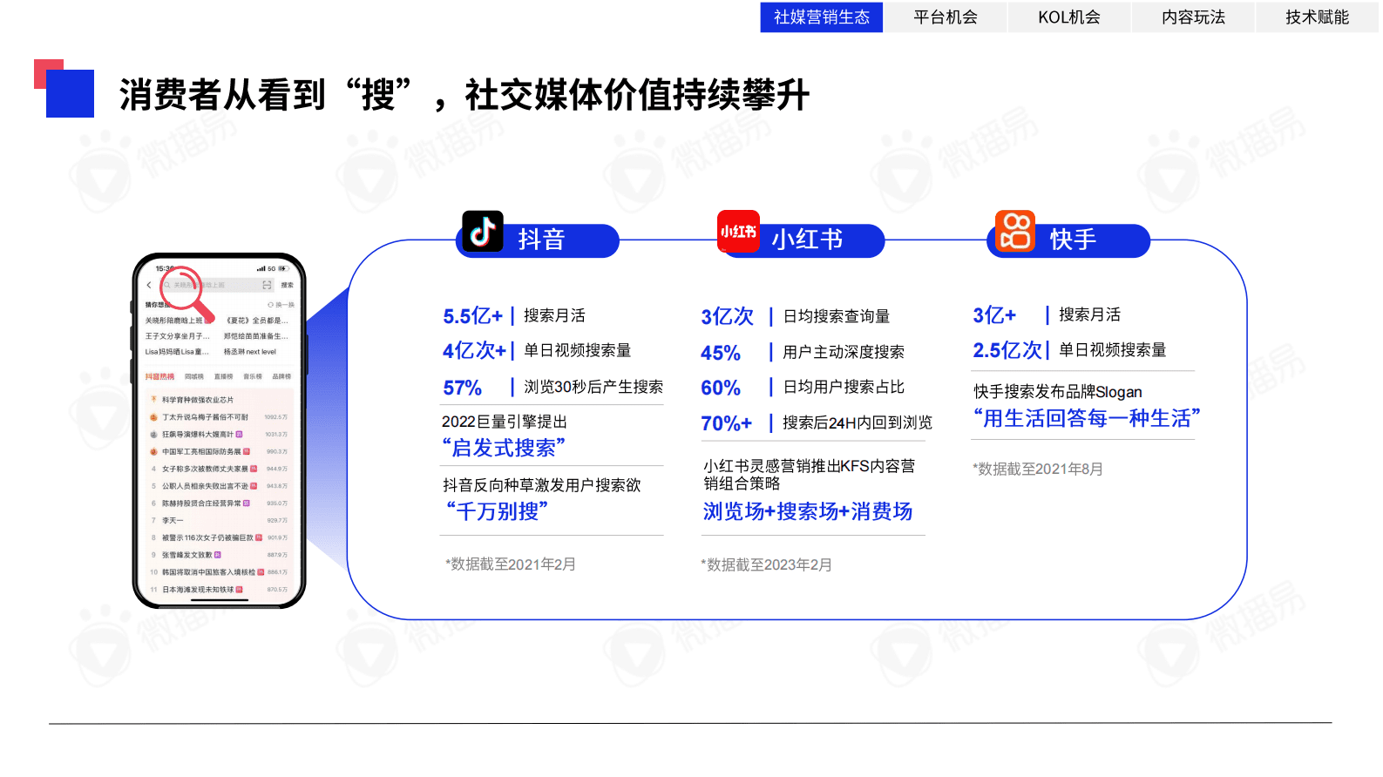This screenshot has width=1383, height=777.
Task: Tap hot list item 狂飙导演爆料大嫂高叶
Action: 198,434
